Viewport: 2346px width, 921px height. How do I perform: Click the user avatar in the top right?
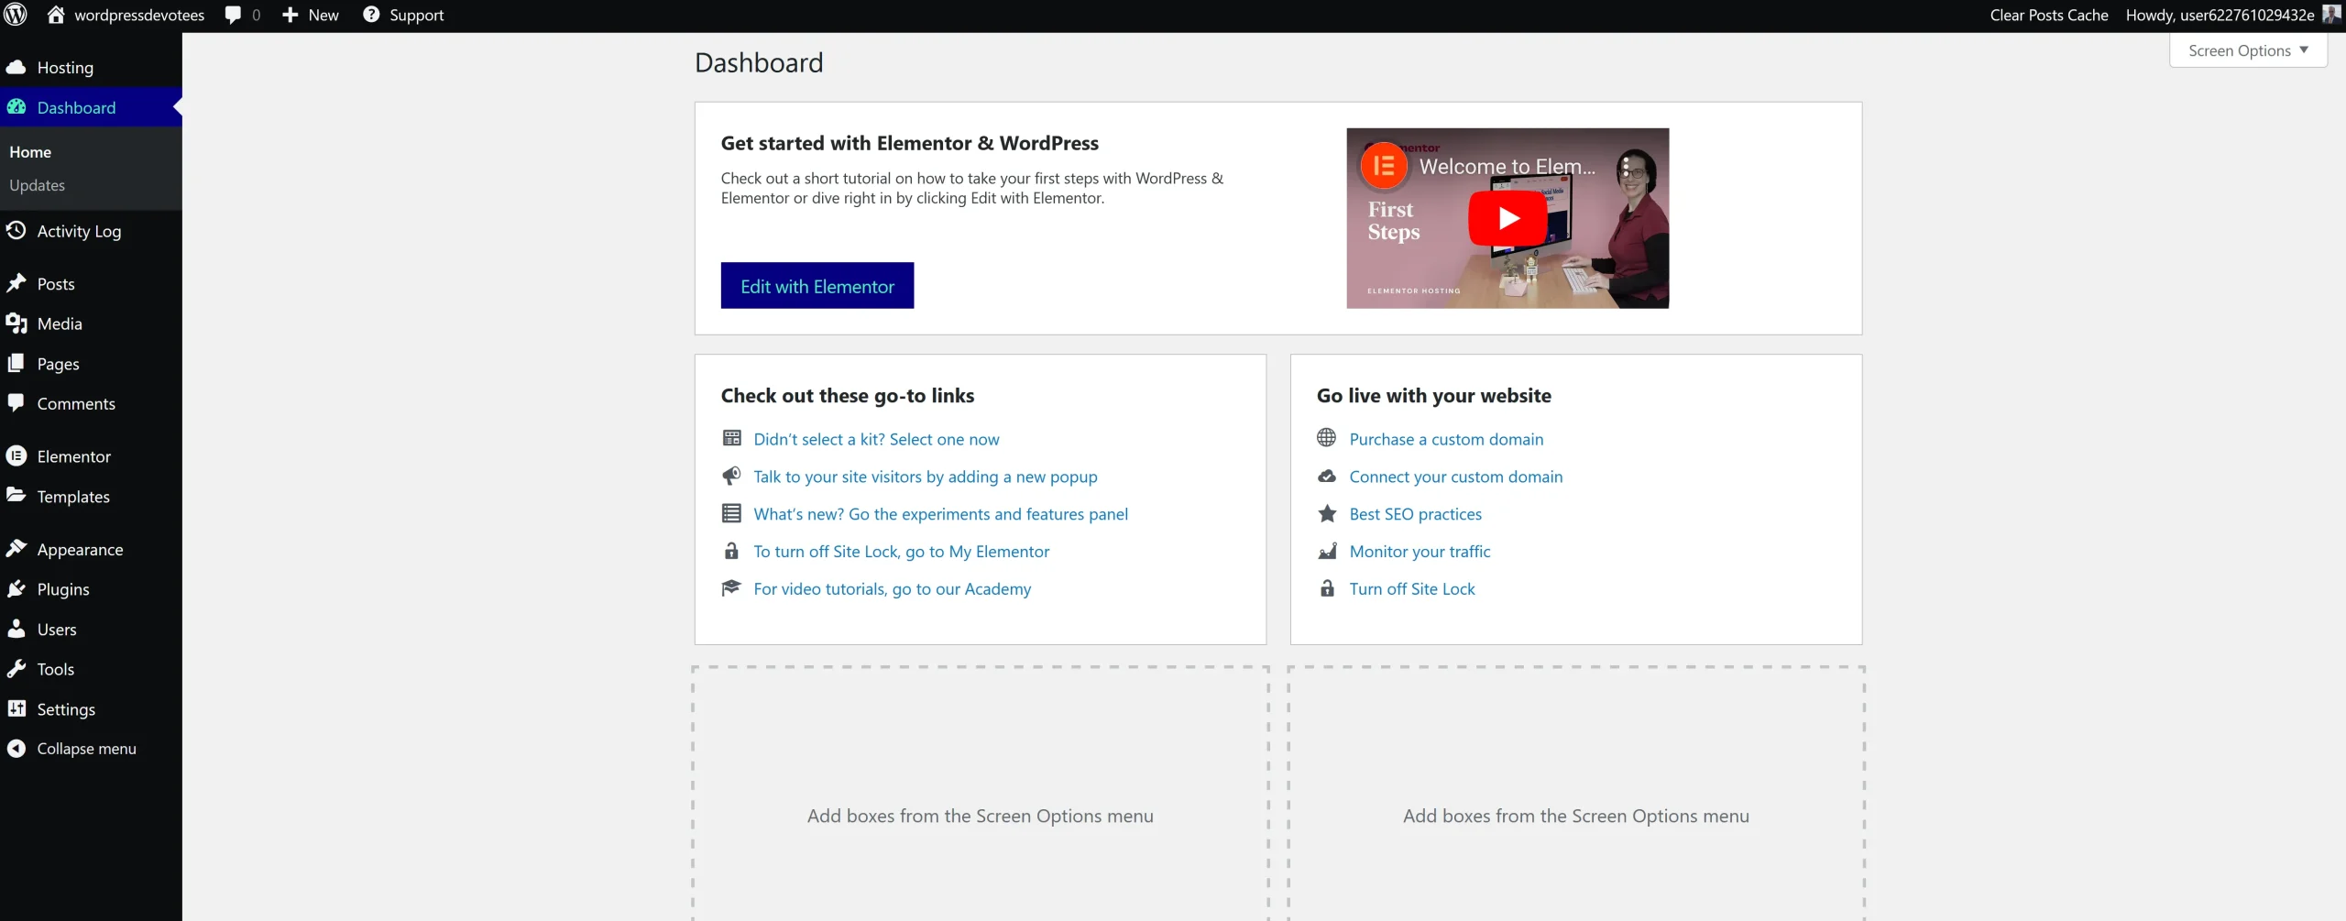2330,15
